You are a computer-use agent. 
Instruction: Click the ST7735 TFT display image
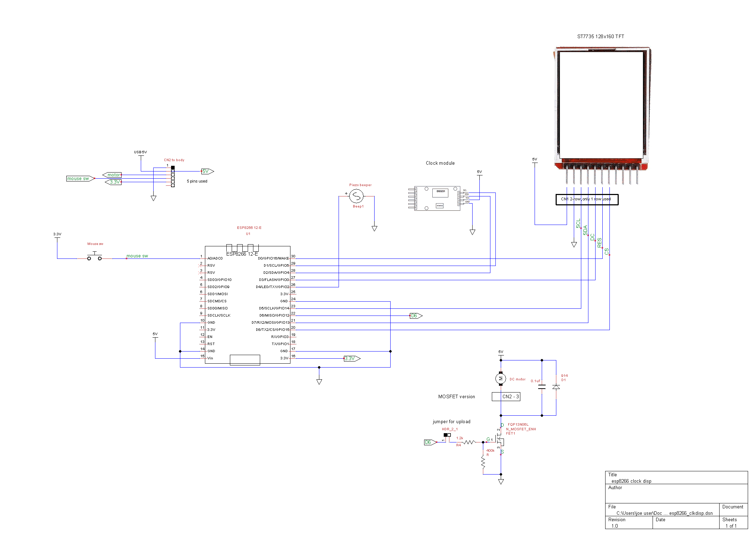(x=602, y=107)
